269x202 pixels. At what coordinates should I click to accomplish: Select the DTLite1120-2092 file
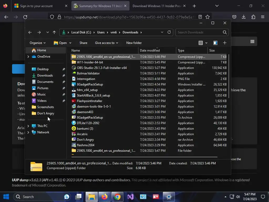tap(149, 123)
